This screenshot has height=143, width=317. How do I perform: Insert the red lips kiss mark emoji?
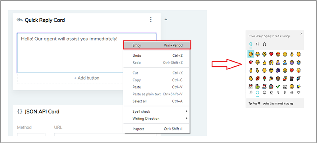coord(258,78)
